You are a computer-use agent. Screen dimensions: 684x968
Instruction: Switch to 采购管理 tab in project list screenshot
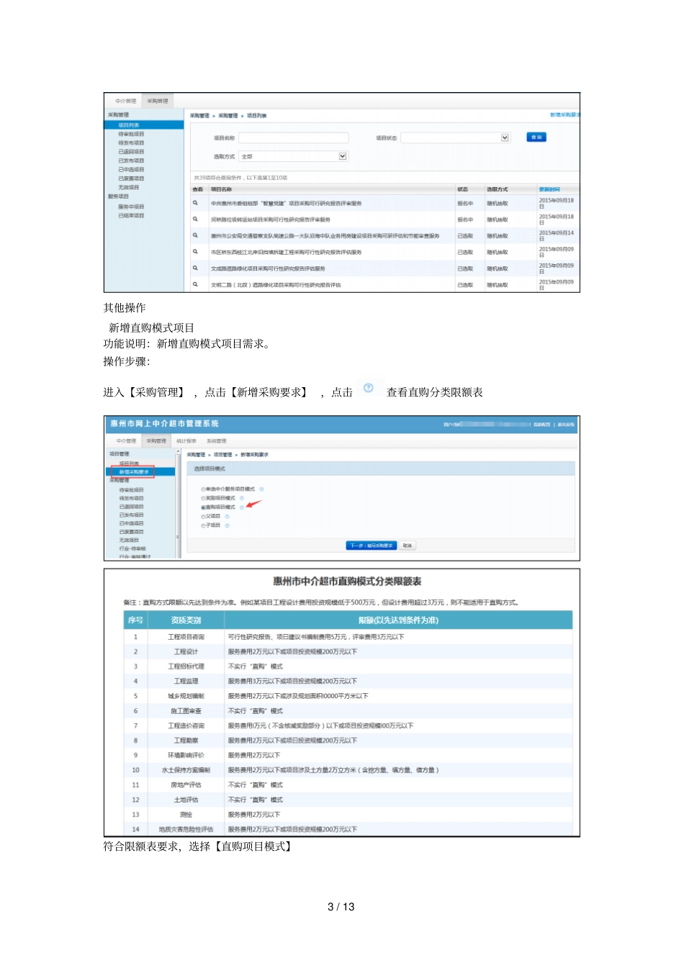click(158, 101)
